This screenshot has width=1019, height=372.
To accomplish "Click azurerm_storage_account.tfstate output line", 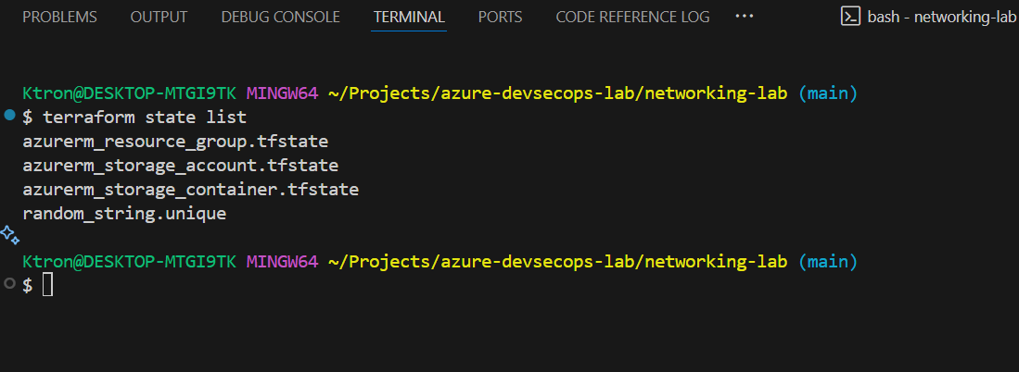I will point(180,166).
